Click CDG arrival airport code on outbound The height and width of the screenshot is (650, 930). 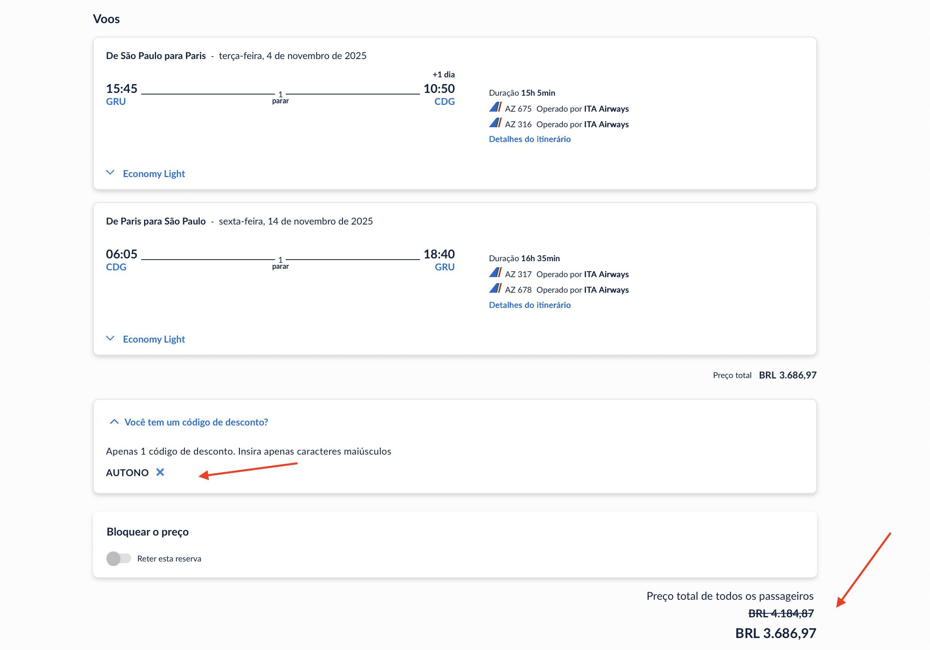(x=444, y=102)
